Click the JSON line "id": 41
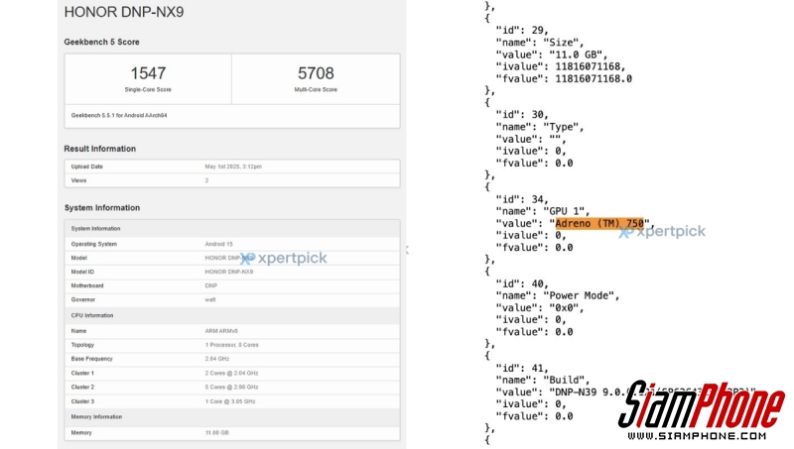794x449 pixels. pos(522,368)
